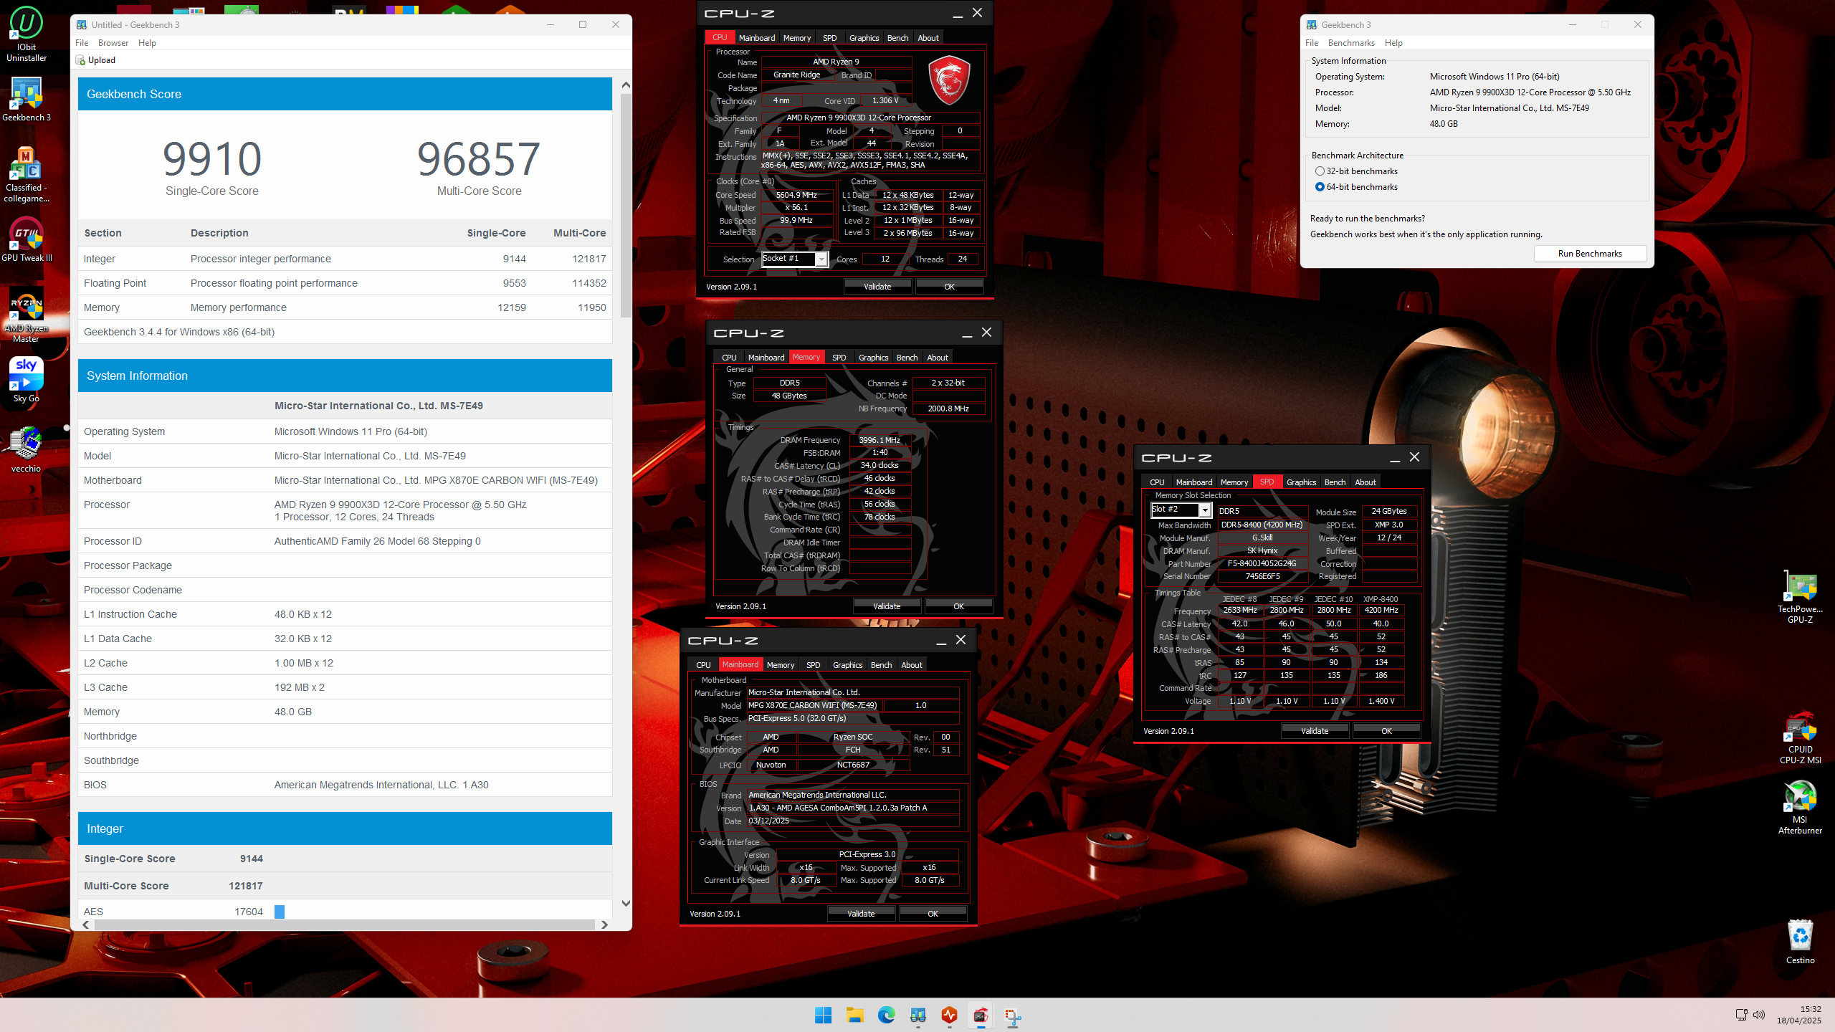The height and width of the screenshot is (1032, 1835).
Task: Select AMD Ryzen Master desktop shortcut
Action: (27, 315)
